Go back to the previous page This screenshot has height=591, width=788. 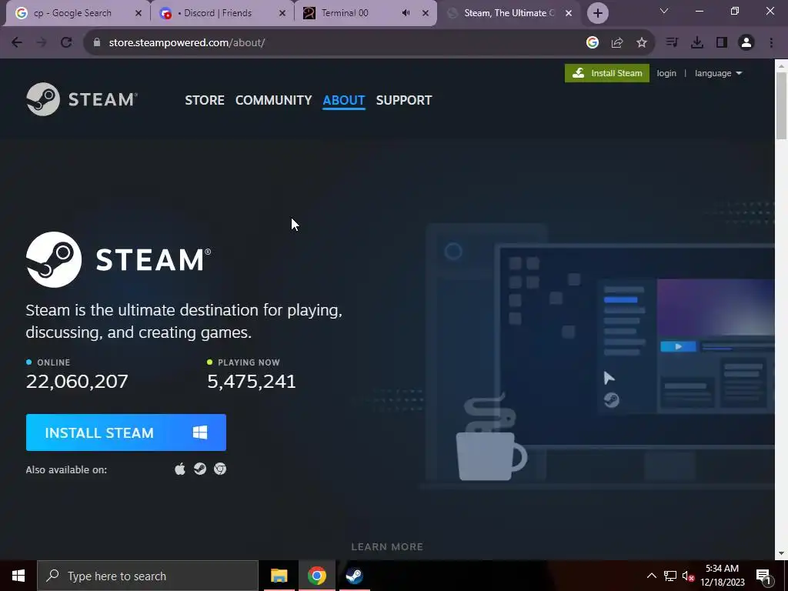tap(17, 43)
